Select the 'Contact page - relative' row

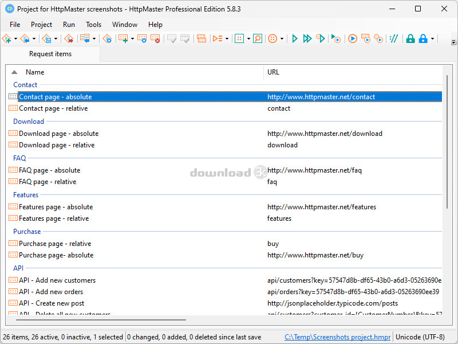pos(225,108)
